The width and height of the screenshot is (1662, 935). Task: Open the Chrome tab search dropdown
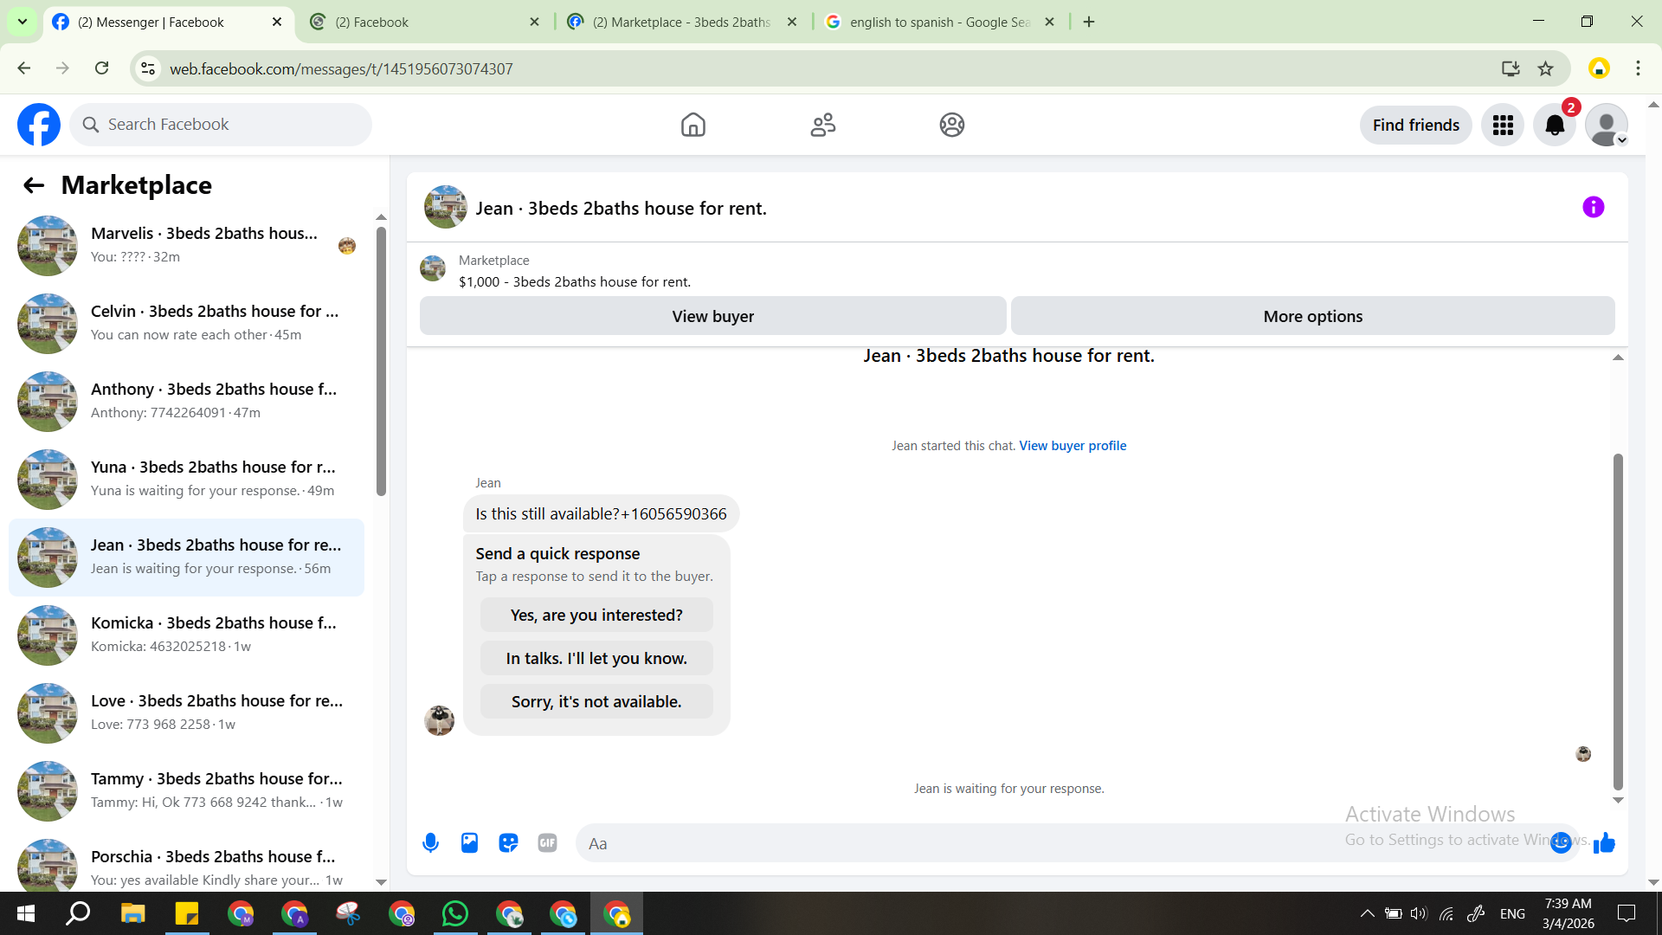23,22
